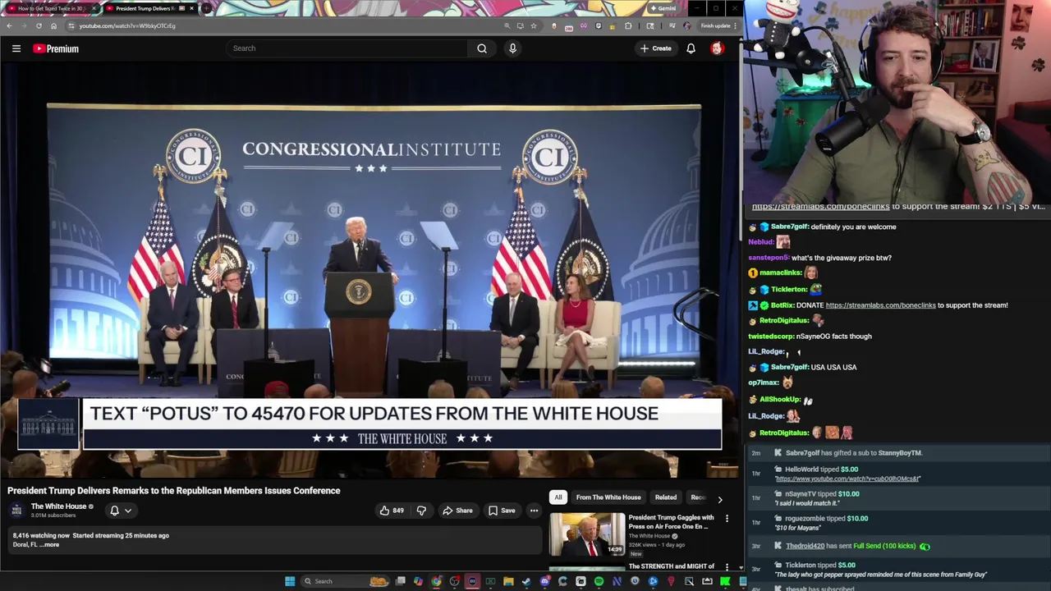This screenshot has height=591, width=1051.
Task: Select the From The White House chip
Action: [x=608, y=497]
